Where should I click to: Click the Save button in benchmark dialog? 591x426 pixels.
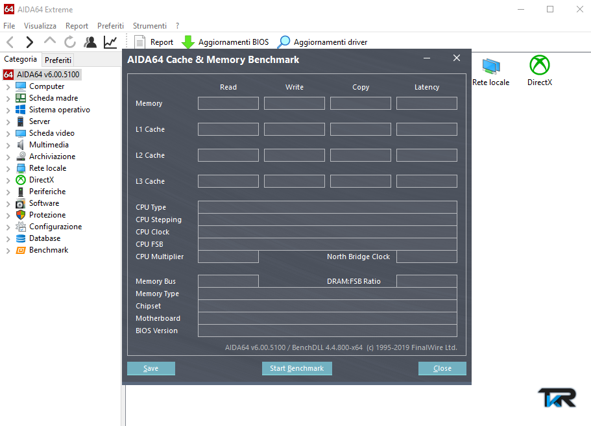point(151,368)
